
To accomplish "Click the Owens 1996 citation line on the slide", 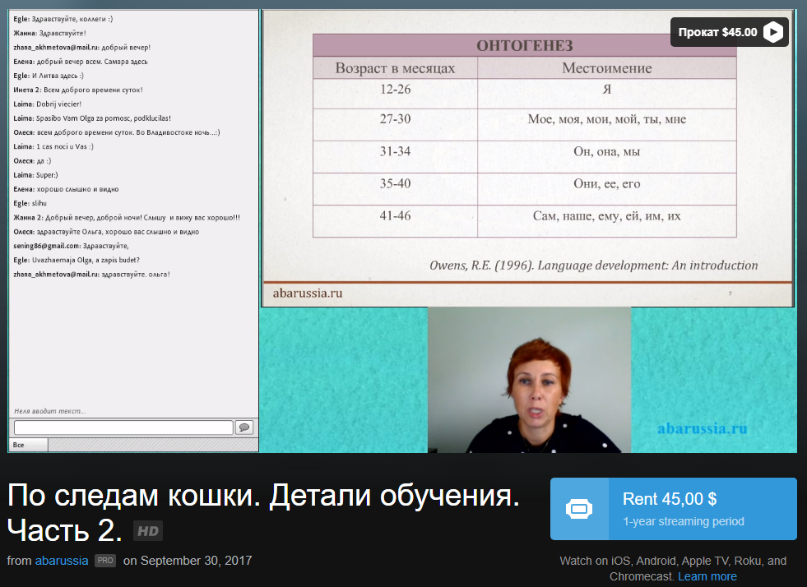I will (595, 266).
